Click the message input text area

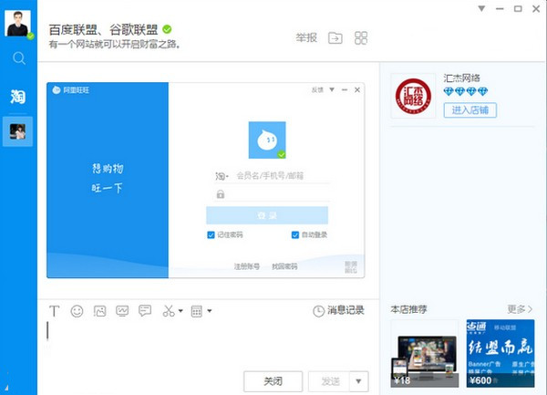(x=201, y=342)
